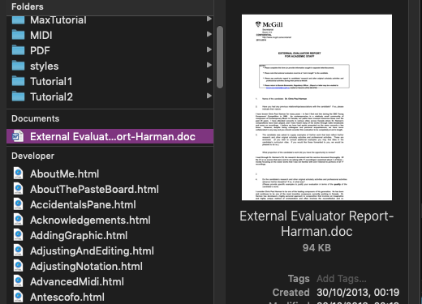Select AdvancedMidi.html file name
Viewport: 422px width, 304px height.
coord(77,281)
